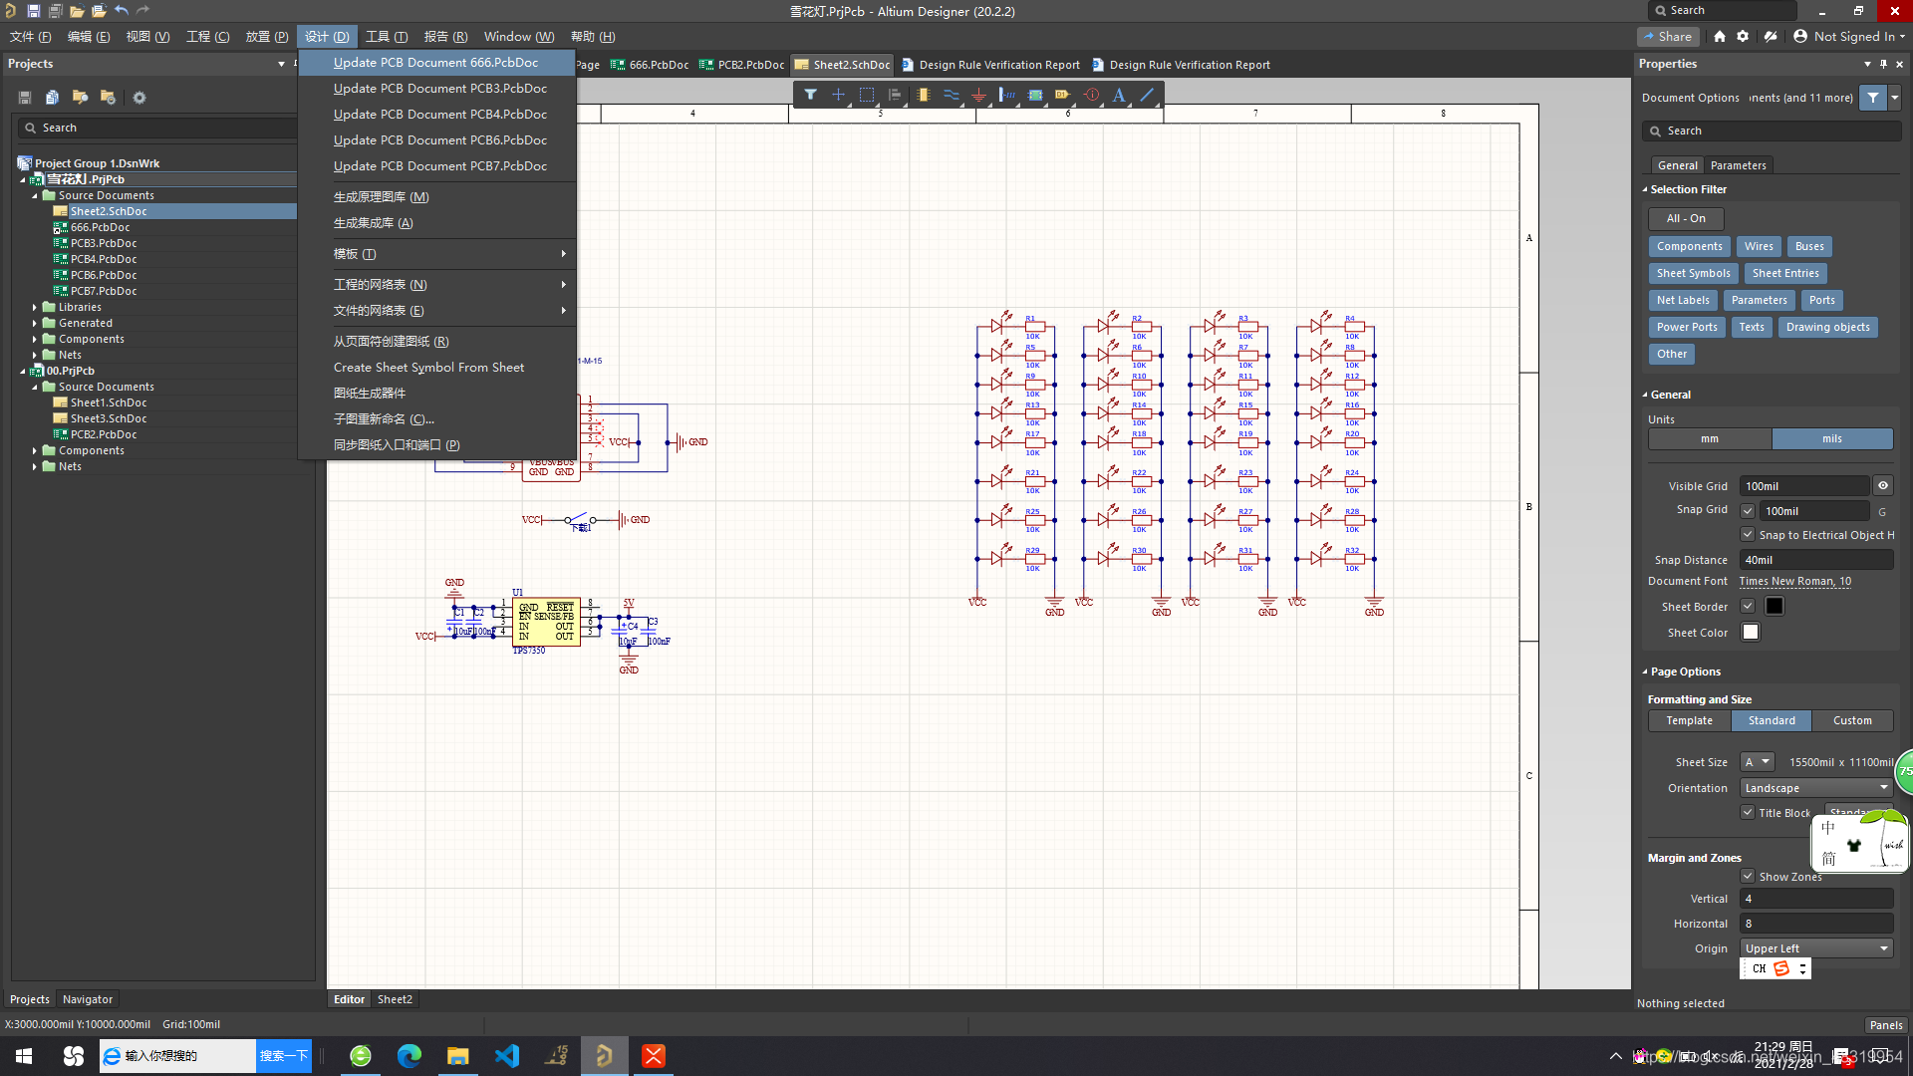This screenshot has height=1076, width=1913.
Task: Click the Redo arrow in the title bar
Action: [x=142, y=11]
